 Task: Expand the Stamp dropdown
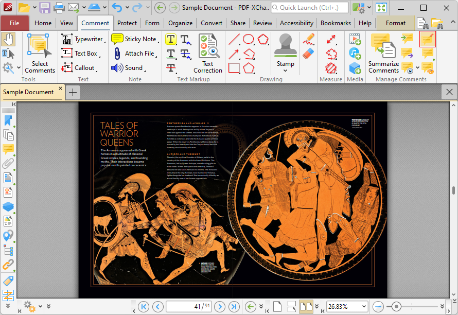[286, 71]
